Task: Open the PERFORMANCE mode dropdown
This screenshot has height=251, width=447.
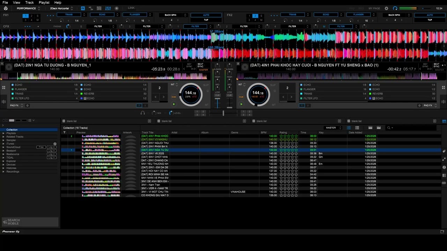Action: pyautogui.click(x=28, y=8)
